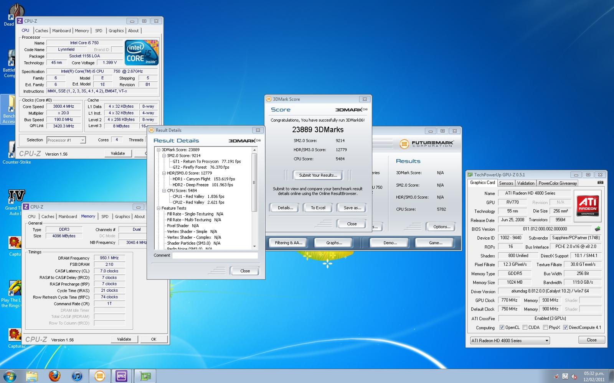
Task: Open the About tab in top CPU-Z window
Action: [134, 31]
